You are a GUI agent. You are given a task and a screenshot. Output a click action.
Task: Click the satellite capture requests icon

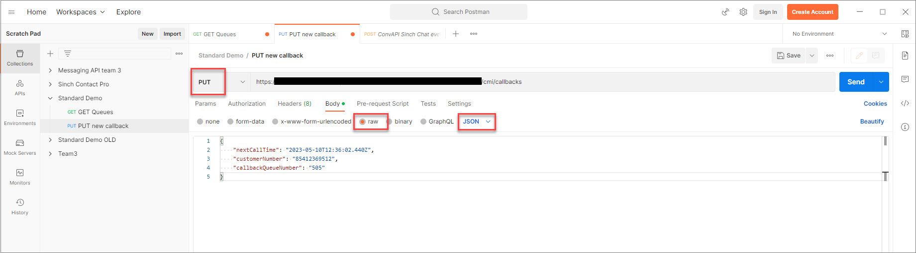(x=725, y=12)
